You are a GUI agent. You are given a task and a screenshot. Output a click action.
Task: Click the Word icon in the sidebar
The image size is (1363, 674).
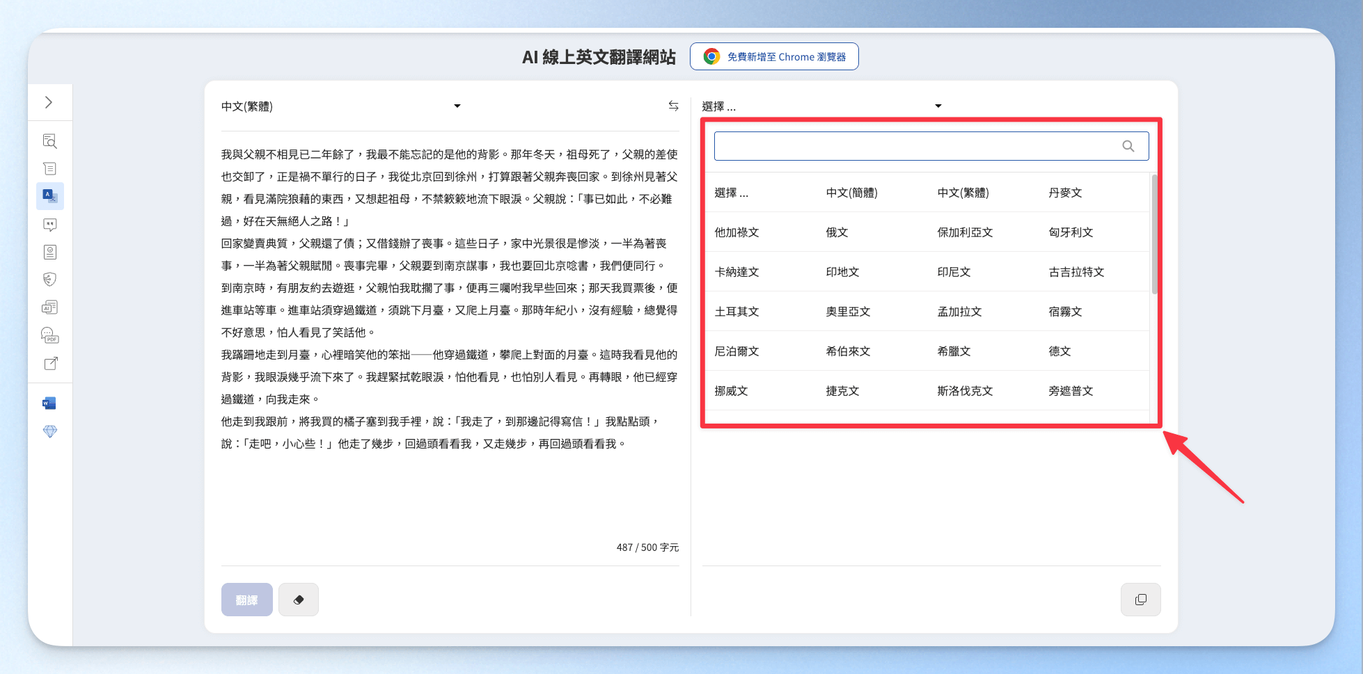pyautogui.click(x=49, y=403)
